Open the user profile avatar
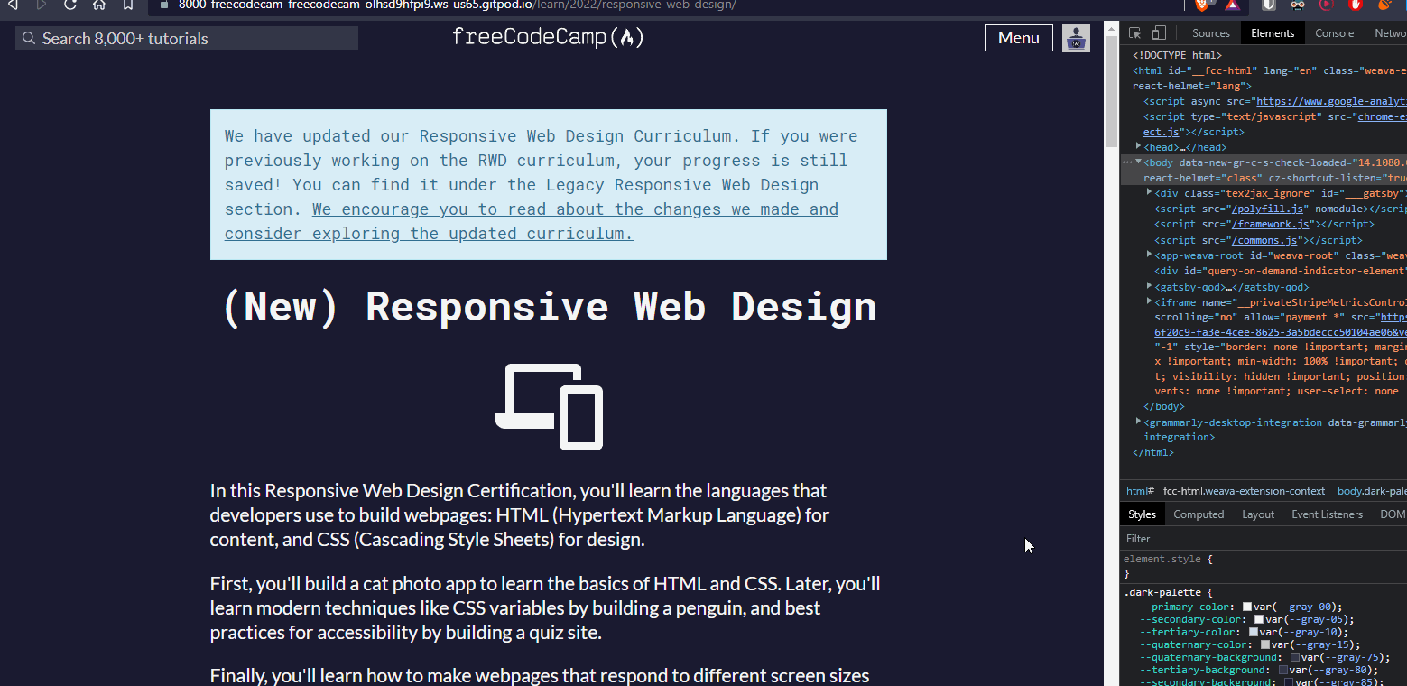 point(1076,38)
